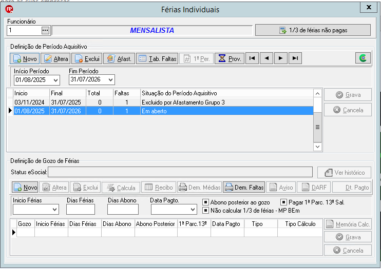Go to first record navigation arrow
Image resolution: width=381 pixels, height=269 pixels.
pos(252,58)
